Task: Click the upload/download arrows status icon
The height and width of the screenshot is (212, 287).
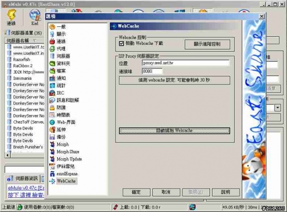Action: pos(116,207)
